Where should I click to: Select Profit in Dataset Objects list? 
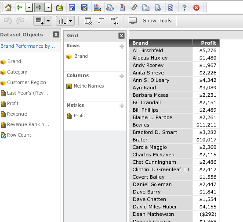[x=13, y=103]
